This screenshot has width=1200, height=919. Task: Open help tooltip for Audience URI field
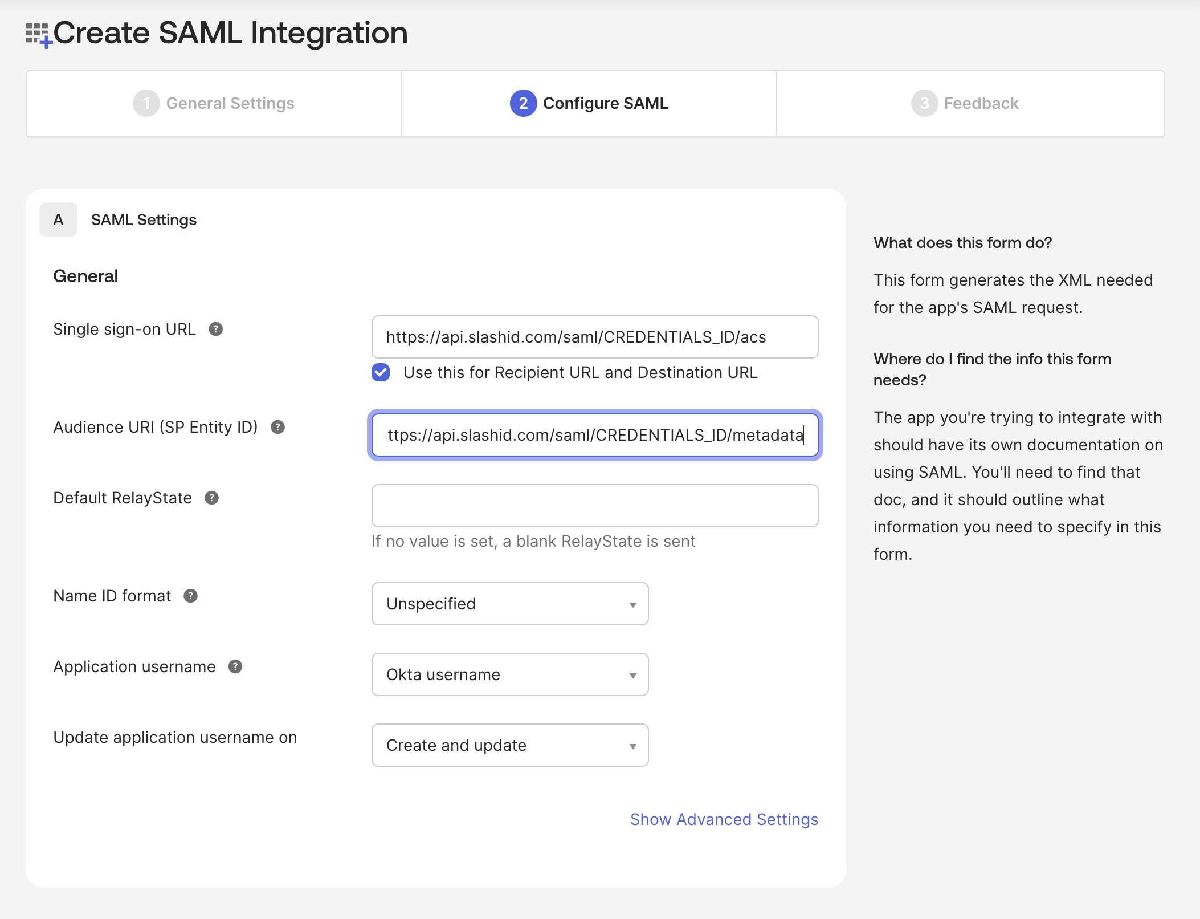279,427
